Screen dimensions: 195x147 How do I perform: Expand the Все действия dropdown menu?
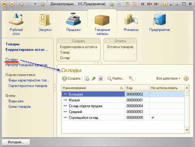point(168,78)
